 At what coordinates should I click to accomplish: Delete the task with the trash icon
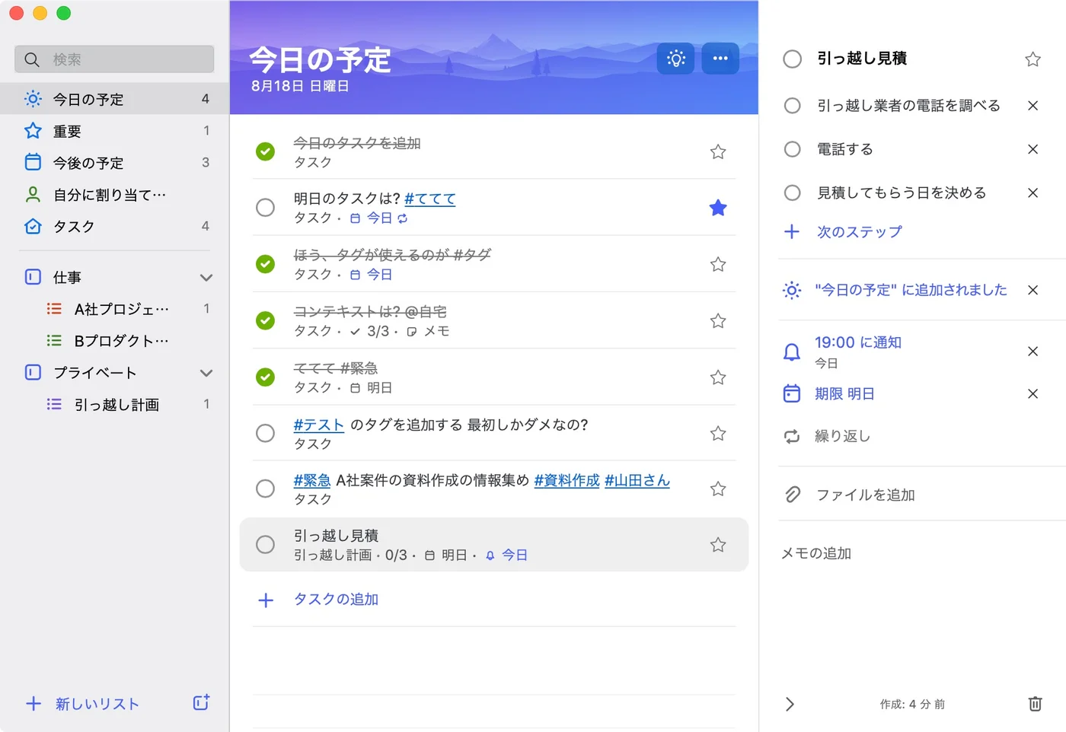click(1035, 704)
